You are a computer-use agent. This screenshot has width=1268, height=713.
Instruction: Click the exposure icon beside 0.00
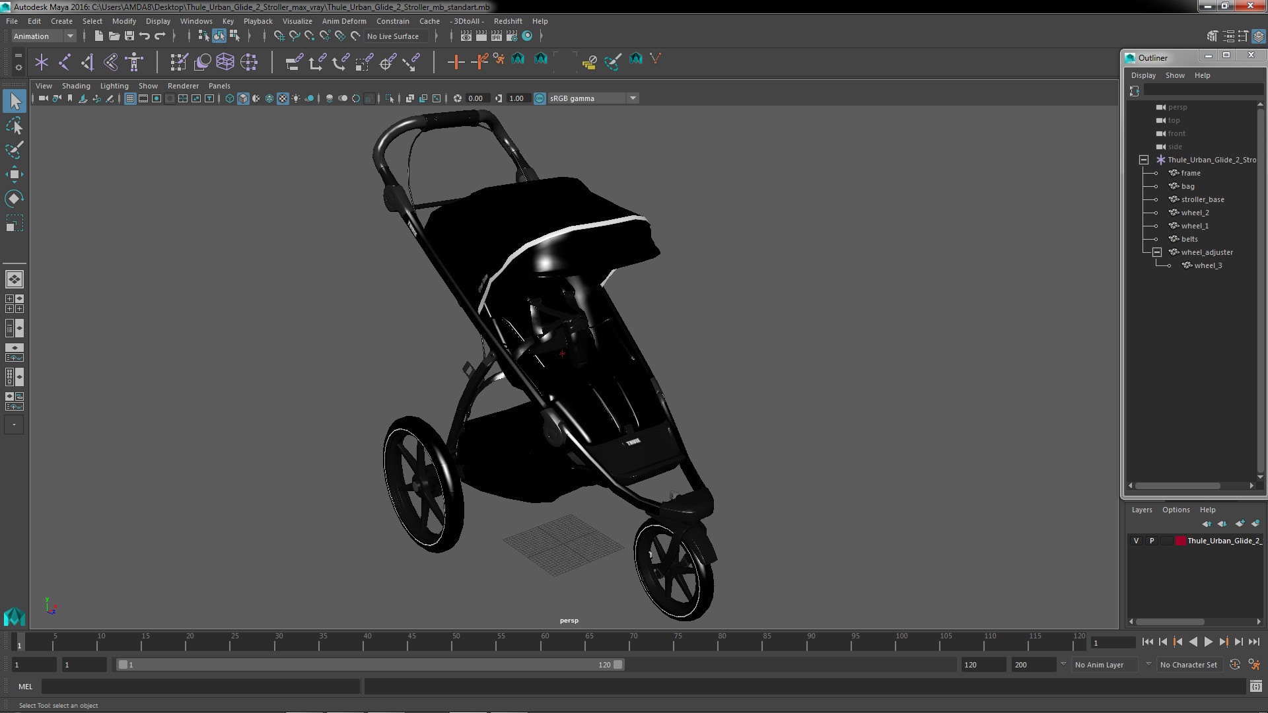pos(458,98)
